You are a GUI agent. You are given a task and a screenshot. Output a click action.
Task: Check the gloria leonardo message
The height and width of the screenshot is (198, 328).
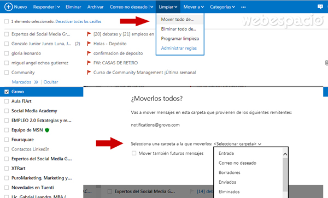click(7, 53)
